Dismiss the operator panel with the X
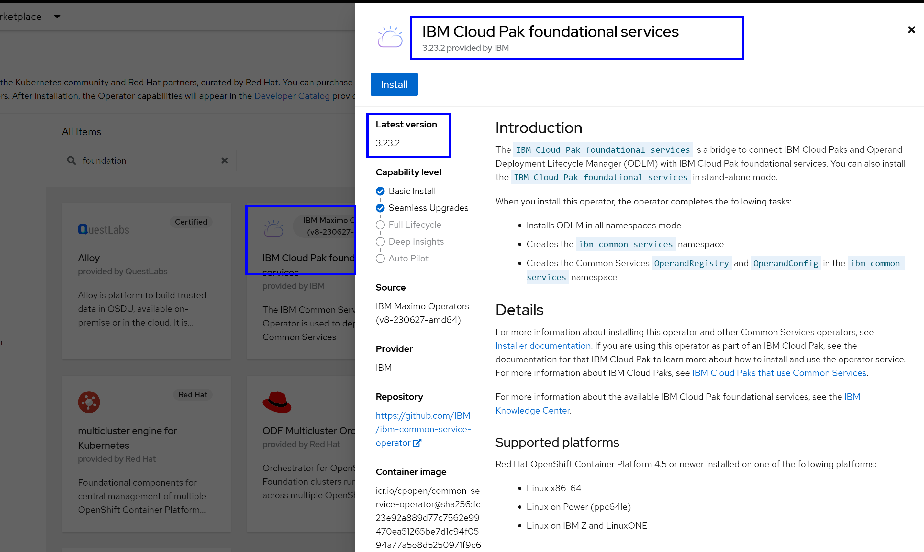Viewport: 924px width, 552px height. tap(911, 30)
